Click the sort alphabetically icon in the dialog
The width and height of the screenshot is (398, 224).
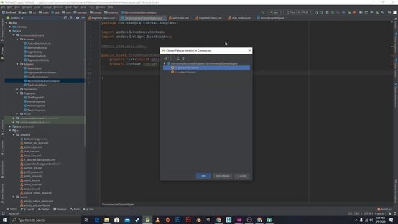click(x=166, y=58)
